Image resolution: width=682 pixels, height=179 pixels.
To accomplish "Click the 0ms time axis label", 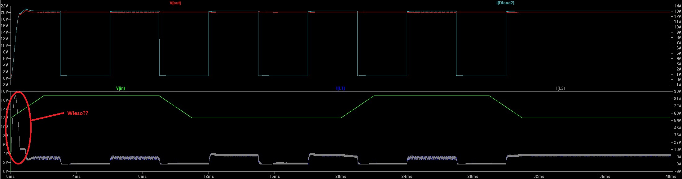I will tap(11, 176).
